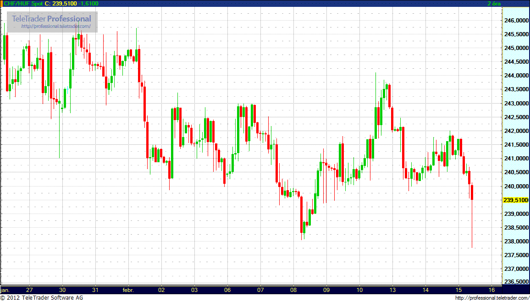Click the 10 date label on time axis
Screen dimensions: 530x302
click(x=359, y=290)
